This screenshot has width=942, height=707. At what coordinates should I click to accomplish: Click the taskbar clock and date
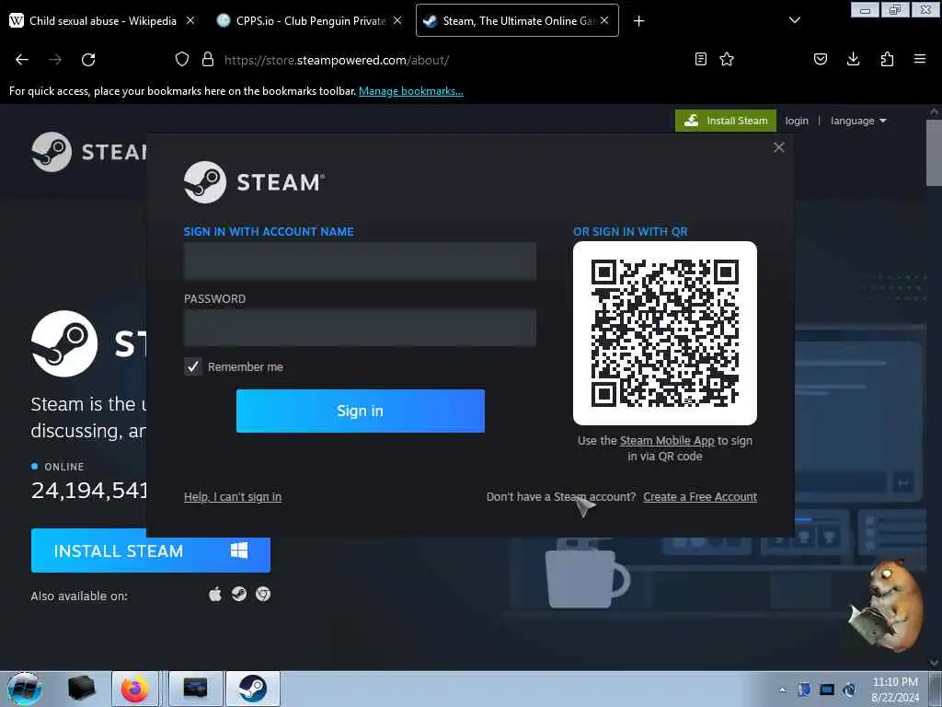click(895, 690)
